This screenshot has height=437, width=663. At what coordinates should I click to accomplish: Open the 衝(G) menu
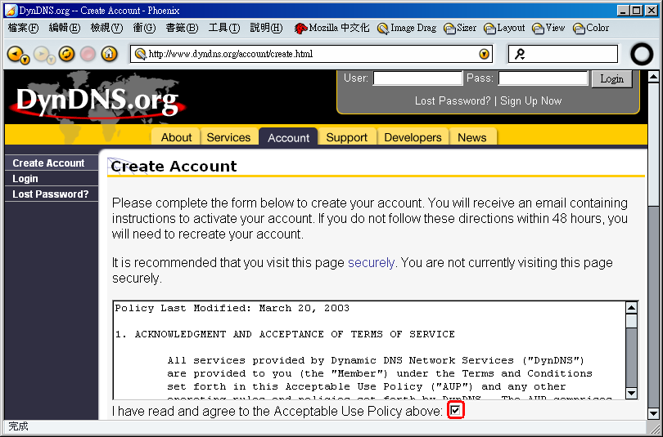144,29
